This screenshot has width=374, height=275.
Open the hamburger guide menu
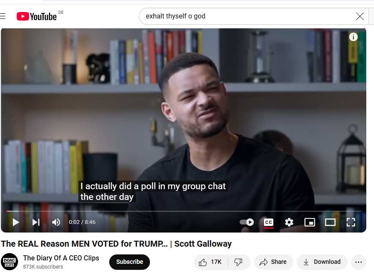coord(3,16)
